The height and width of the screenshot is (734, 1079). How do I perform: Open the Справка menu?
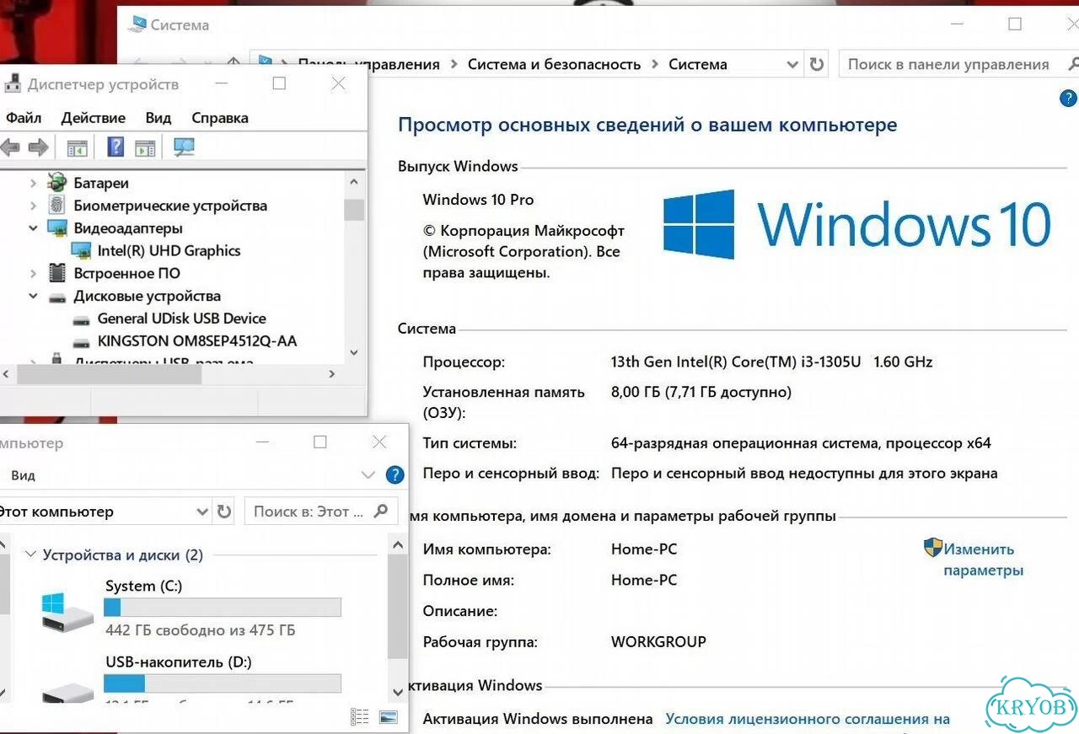[219, 118]
